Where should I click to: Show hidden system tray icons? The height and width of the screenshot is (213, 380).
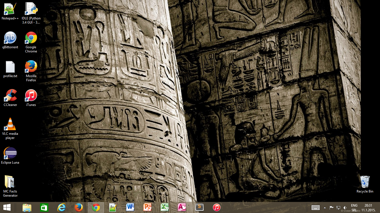[x=325, y=207]
